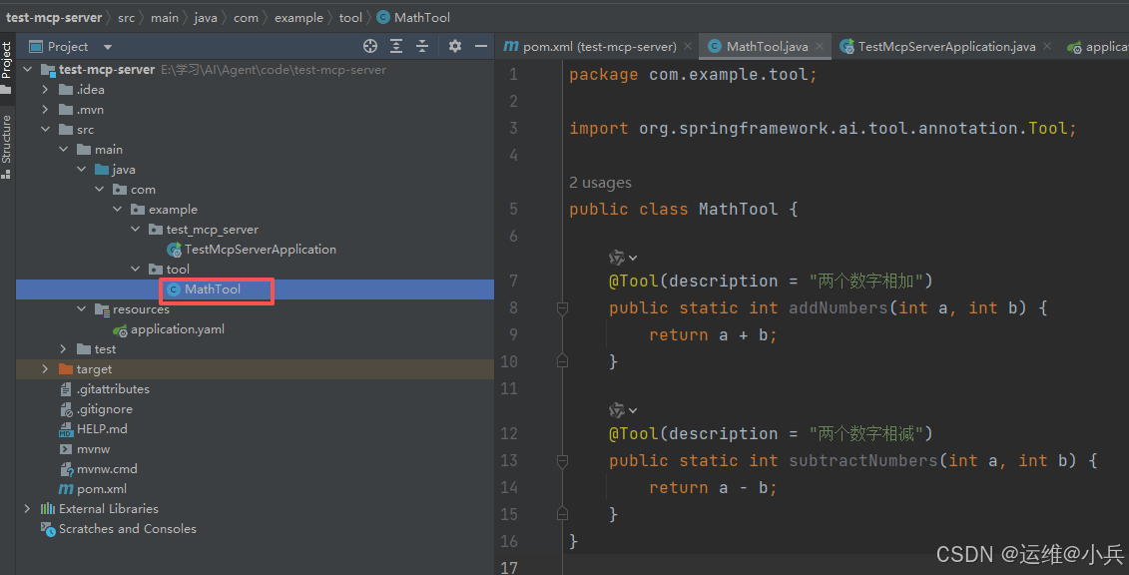
Task: Close the TestMcpServerApplication.java tab
Action: pyautogui.click(x=1047, y=46)
